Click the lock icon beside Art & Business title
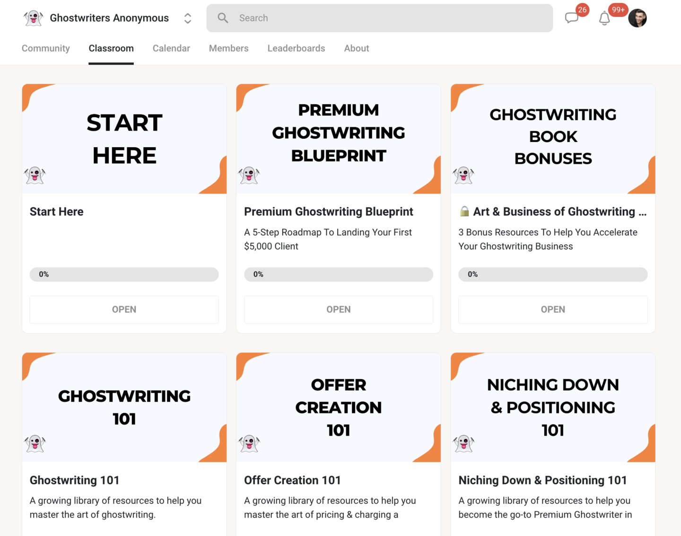Image resolution: width=681 pixels, height=536 pixels. 464,211
